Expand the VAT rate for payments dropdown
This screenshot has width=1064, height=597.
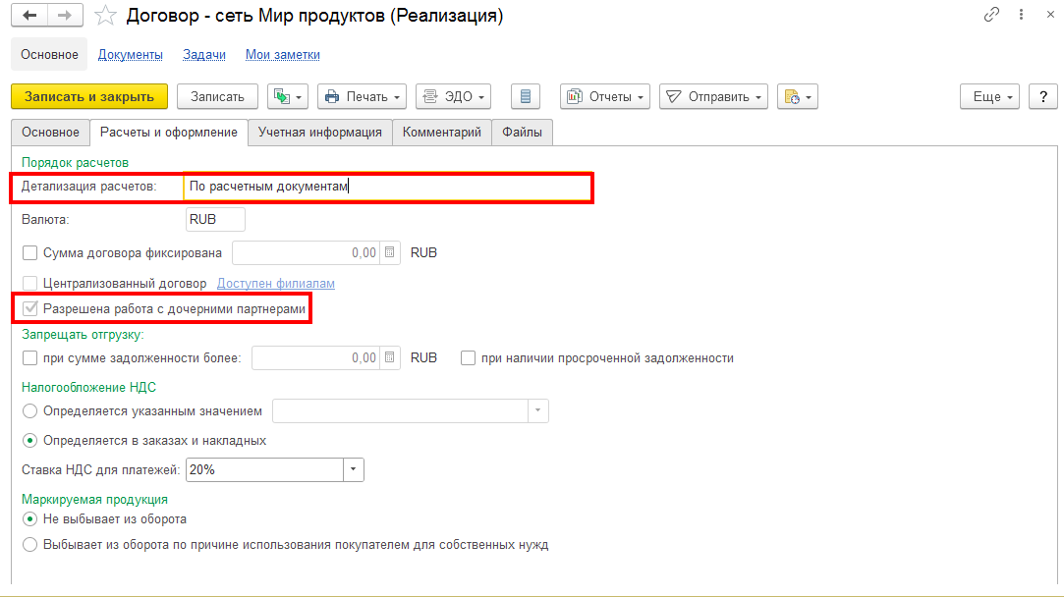click(354, 470)
